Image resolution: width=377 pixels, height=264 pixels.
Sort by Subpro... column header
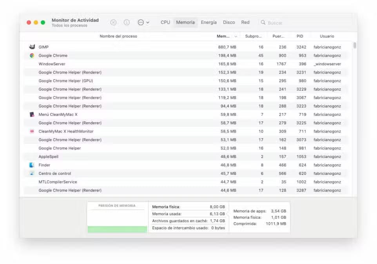[254, 36]
